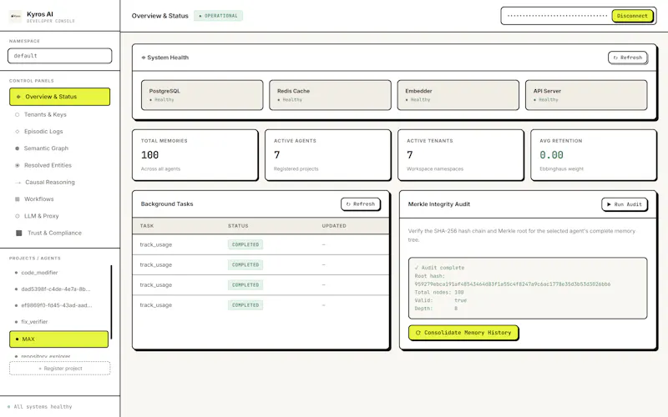
Task: Open Tenants & Keys panel
Action: point(59,114)
